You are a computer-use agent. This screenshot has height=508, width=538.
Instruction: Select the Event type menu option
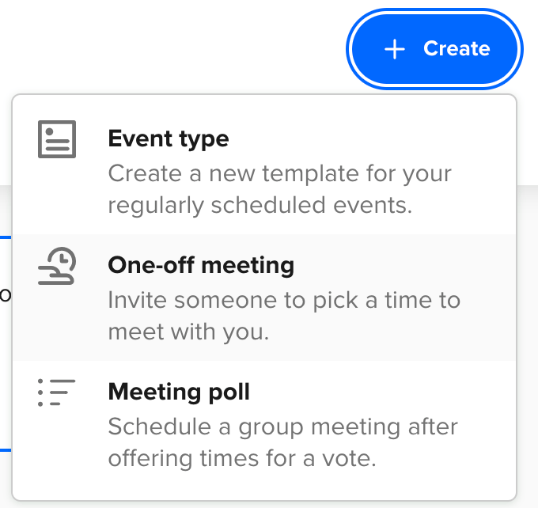tap(264, 172)
